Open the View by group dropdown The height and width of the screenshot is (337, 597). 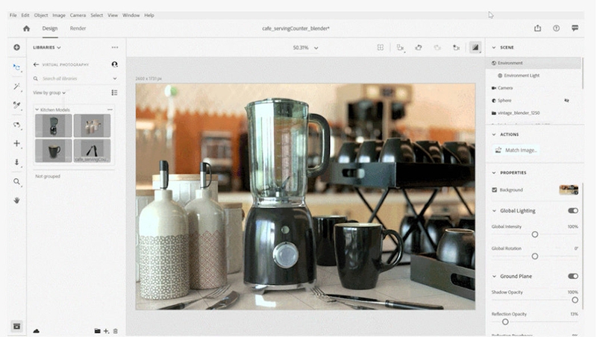pyautogui.click(x=49, y=92)
